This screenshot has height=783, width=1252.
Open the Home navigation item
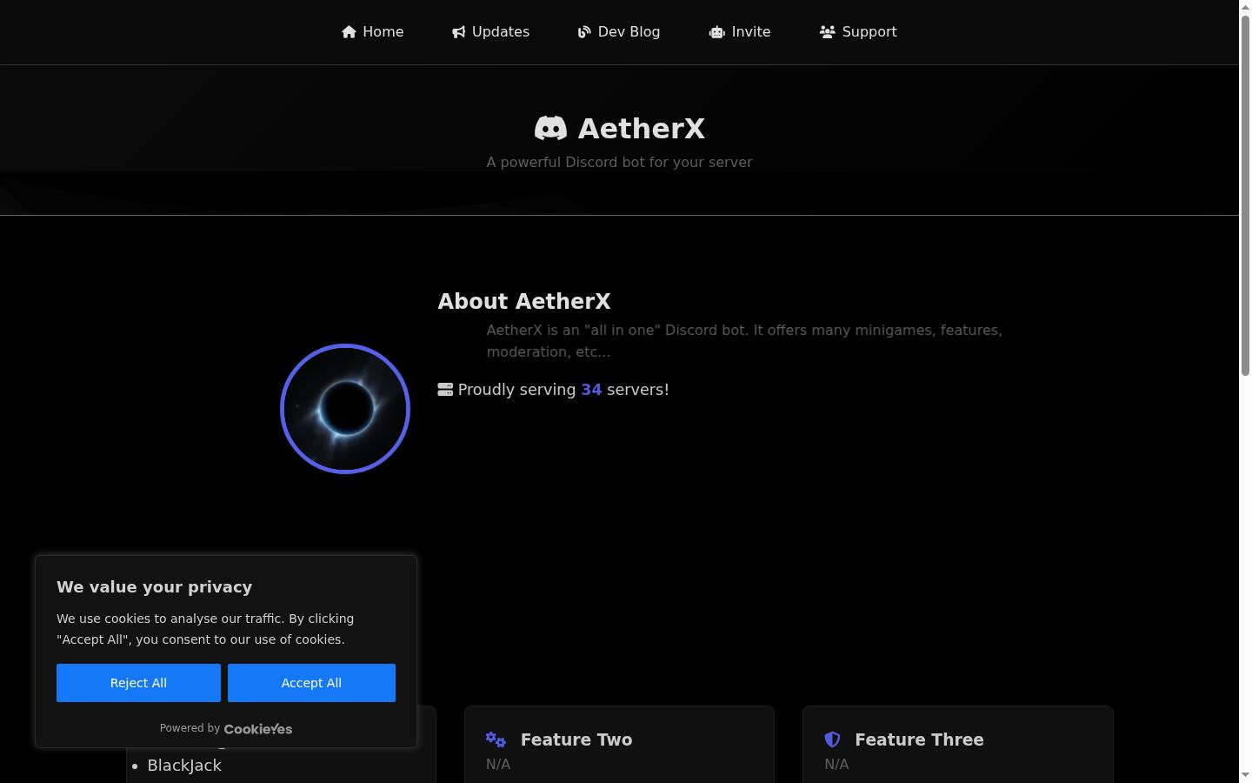point(372,32)
